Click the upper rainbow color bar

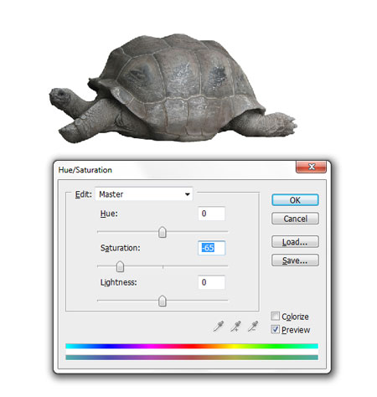coord(192,346)
